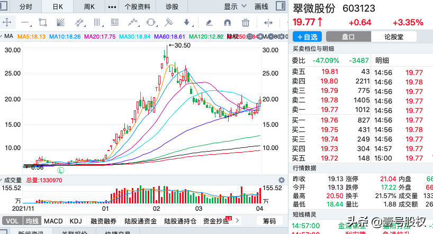The width and height of the screenshot is (433, 234).
Task: Select the rectangle drawing tool
Action: click(42, 22)
